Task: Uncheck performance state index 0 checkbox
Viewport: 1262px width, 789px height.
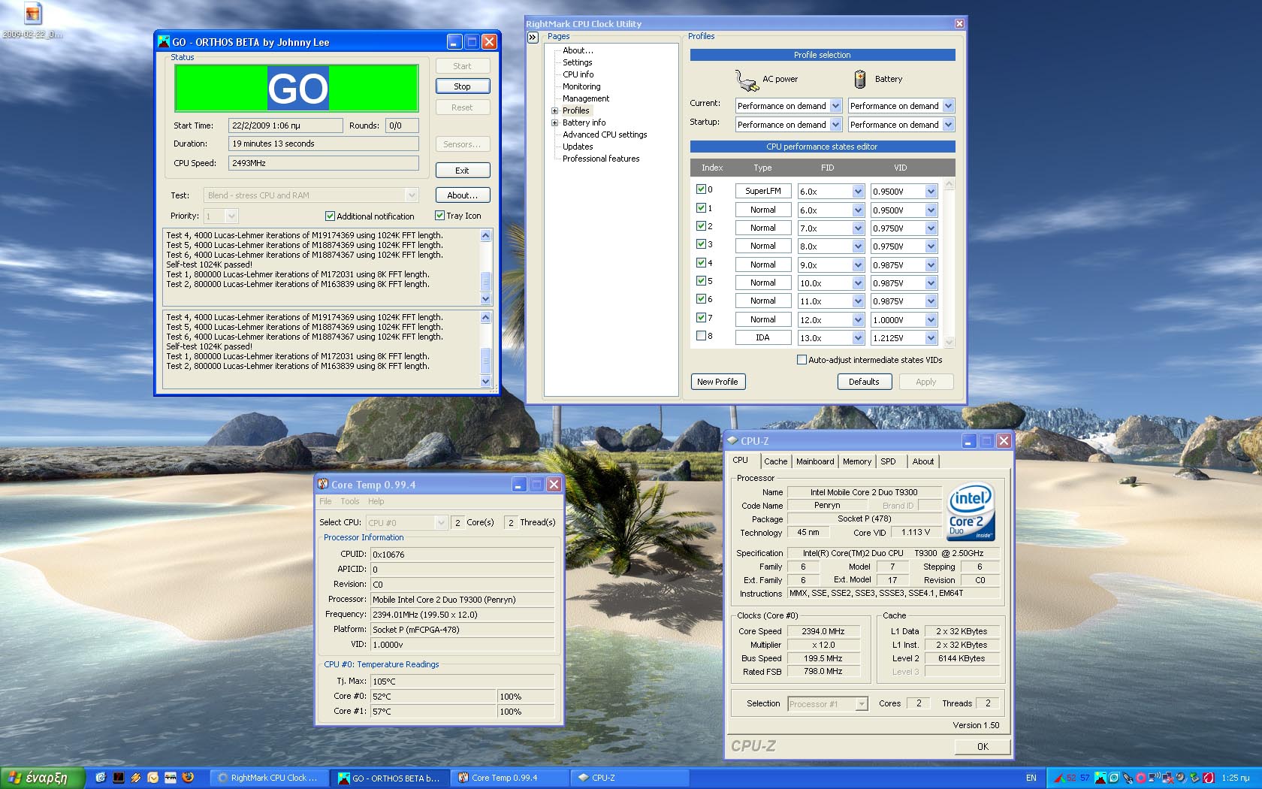Action: [701, 189]
